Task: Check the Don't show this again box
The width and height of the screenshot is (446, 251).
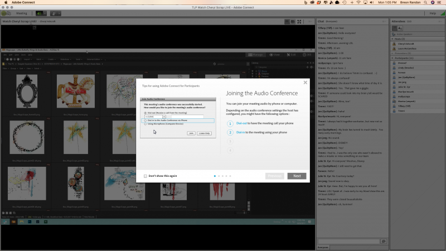Action: [146, 176]
